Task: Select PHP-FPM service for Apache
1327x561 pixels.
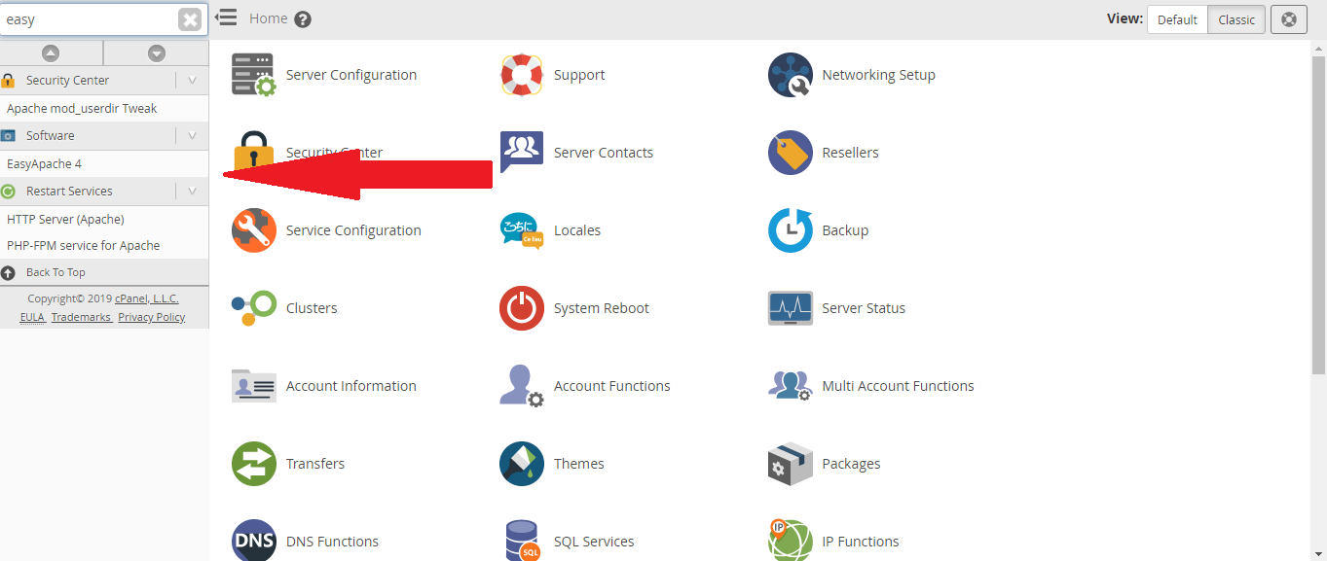Action: pyautogui.click(x=83, y=246)
